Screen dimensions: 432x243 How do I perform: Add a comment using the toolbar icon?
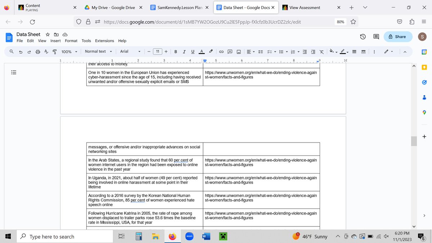(230, 51)
